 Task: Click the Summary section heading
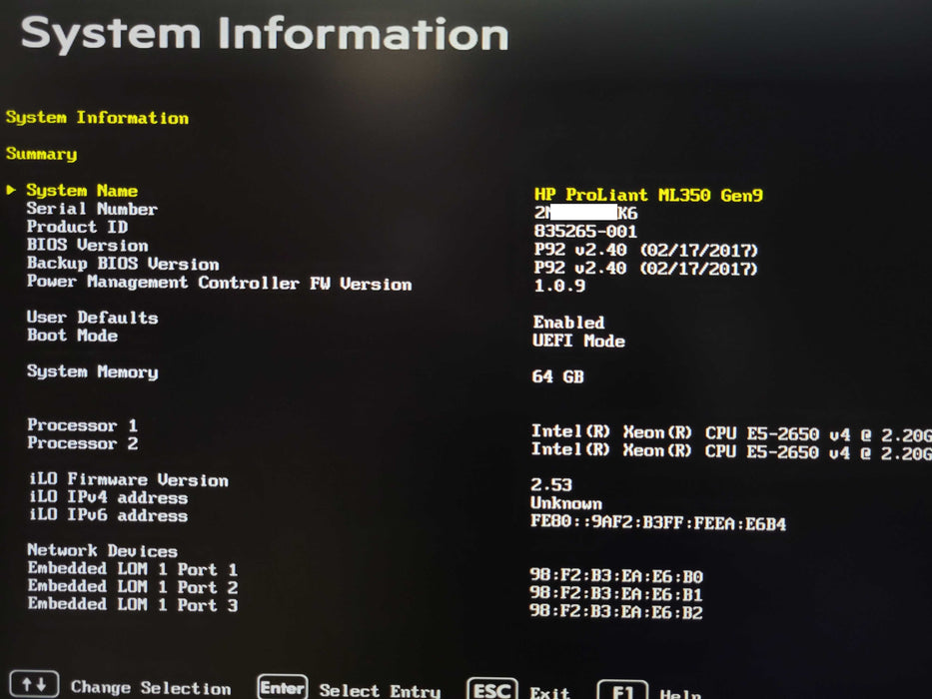[x=41, y=154]
